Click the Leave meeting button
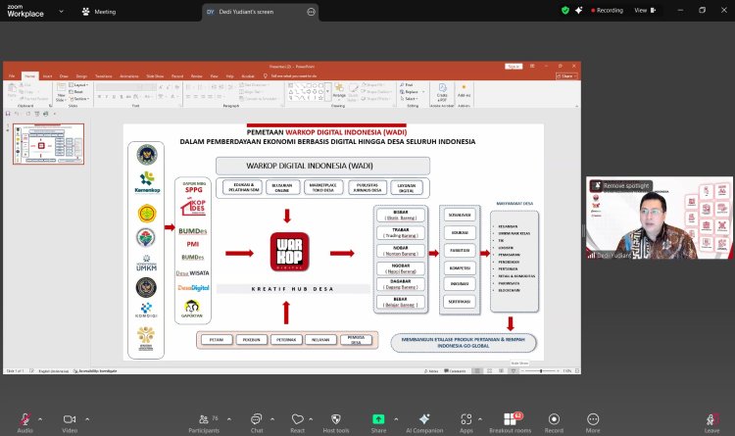The height and width of the screenshot is (436, 735). 711,418
